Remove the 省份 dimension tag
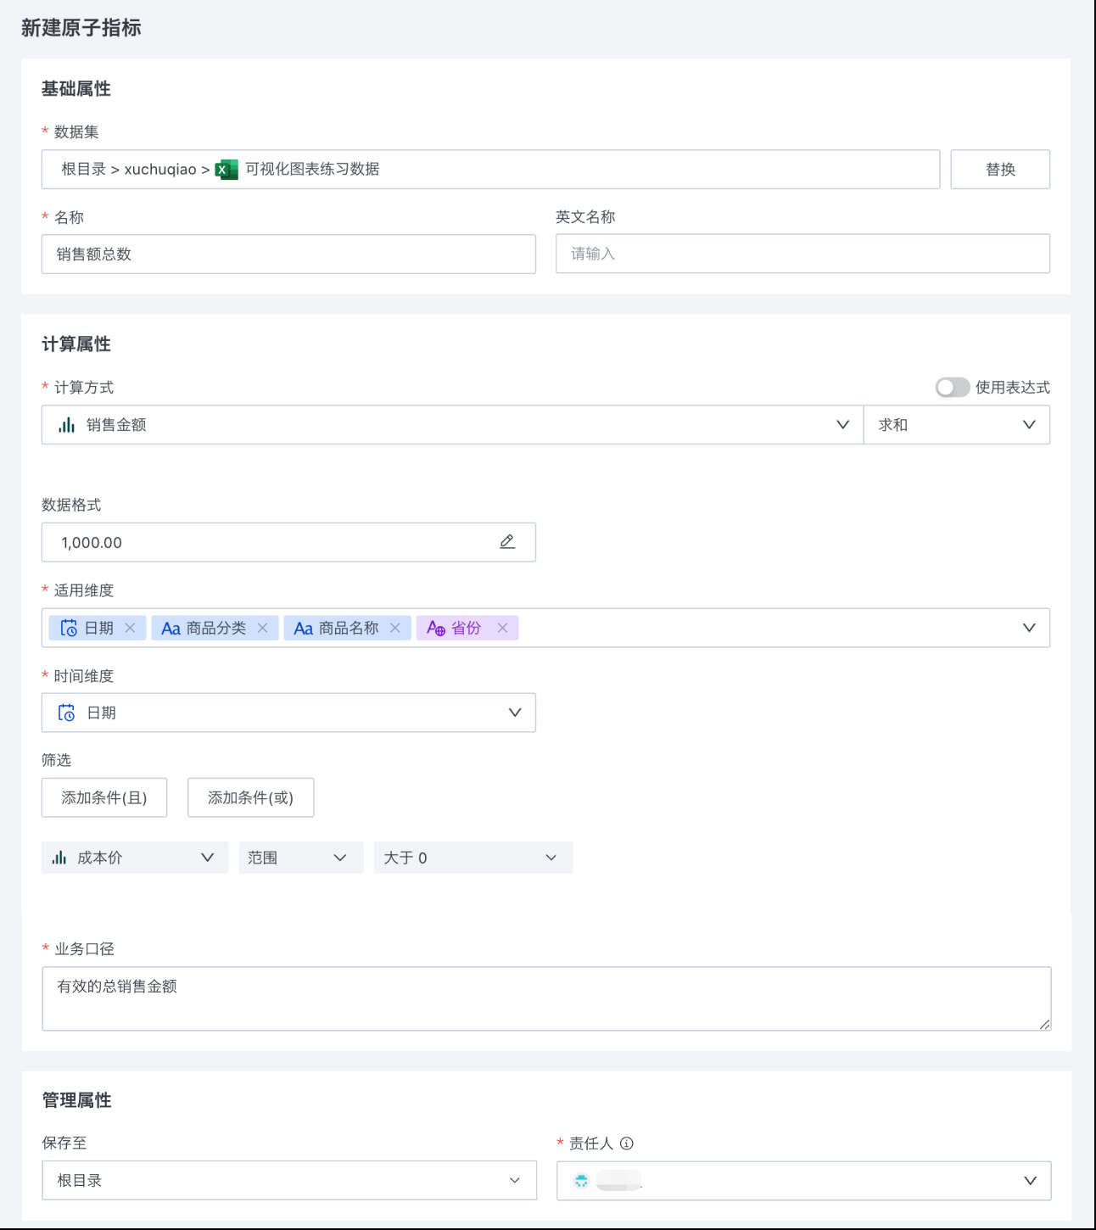Screen dimensions: 1096x1230 [x=502, y=628]
